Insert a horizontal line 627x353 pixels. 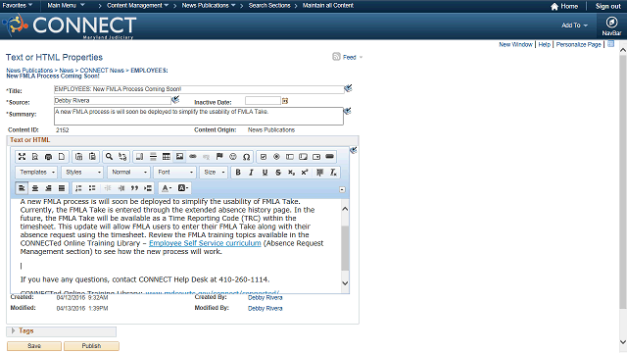point(153,157)
